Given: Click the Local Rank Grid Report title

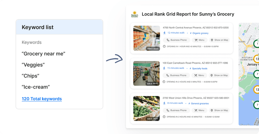Looking at the screenshot, I should pyautogui.click(x=188, y=14).
